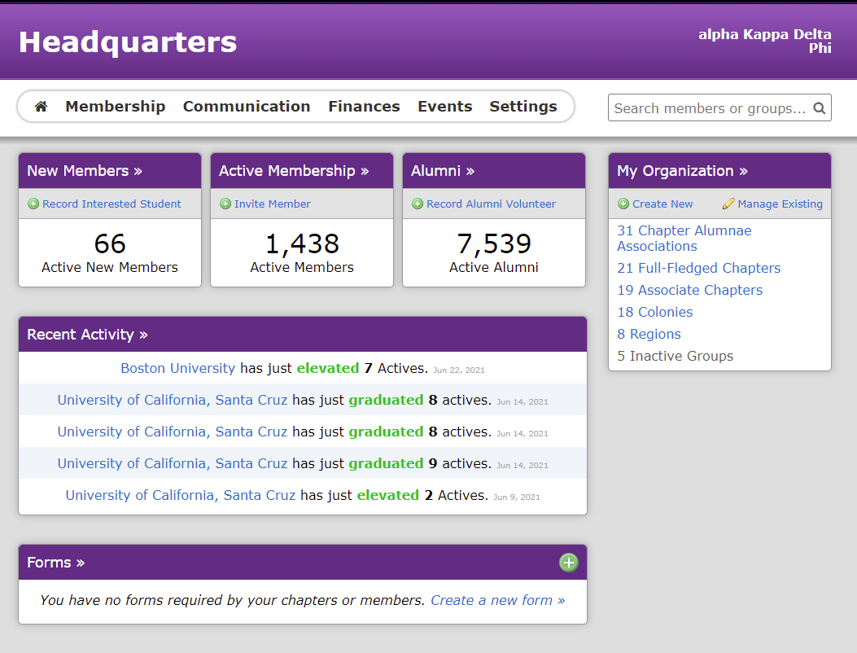Click Invite Member link

[272, 204]
